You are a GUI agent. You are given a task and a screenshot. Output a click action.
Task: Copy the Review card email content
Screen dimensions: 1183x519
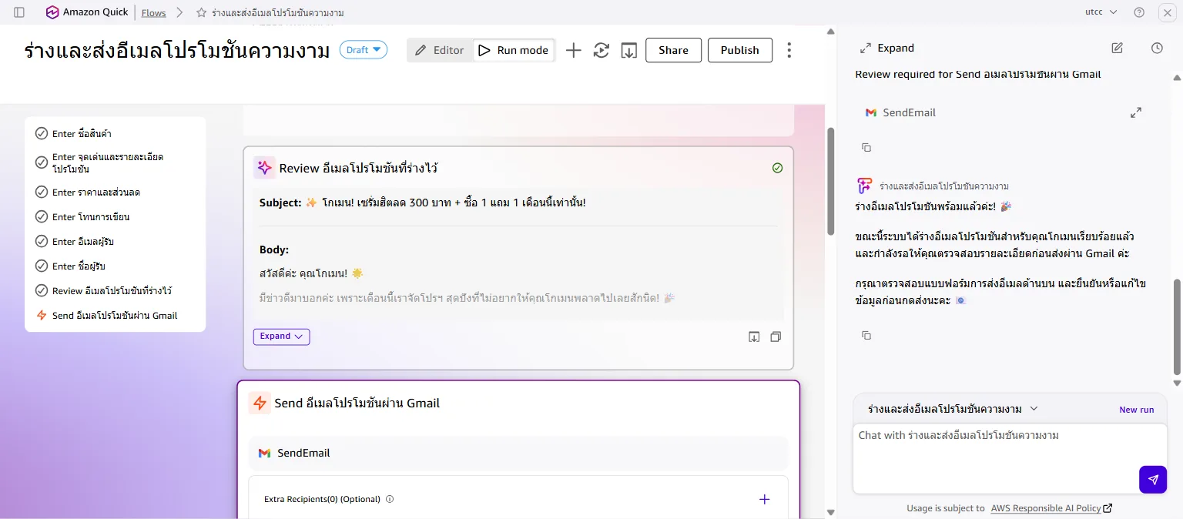[x=776, y=337]
